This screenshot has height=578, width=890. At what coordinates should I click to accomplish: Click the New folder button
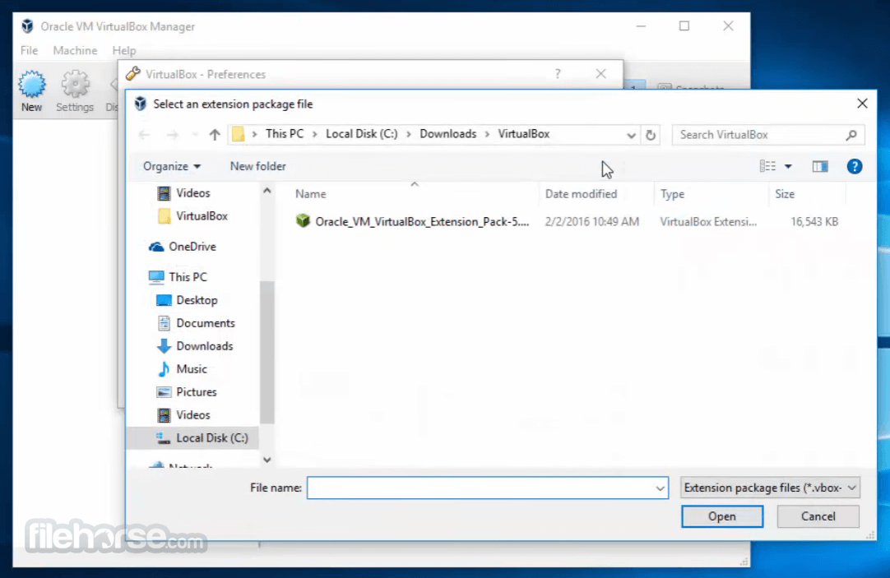pos(257,166)
